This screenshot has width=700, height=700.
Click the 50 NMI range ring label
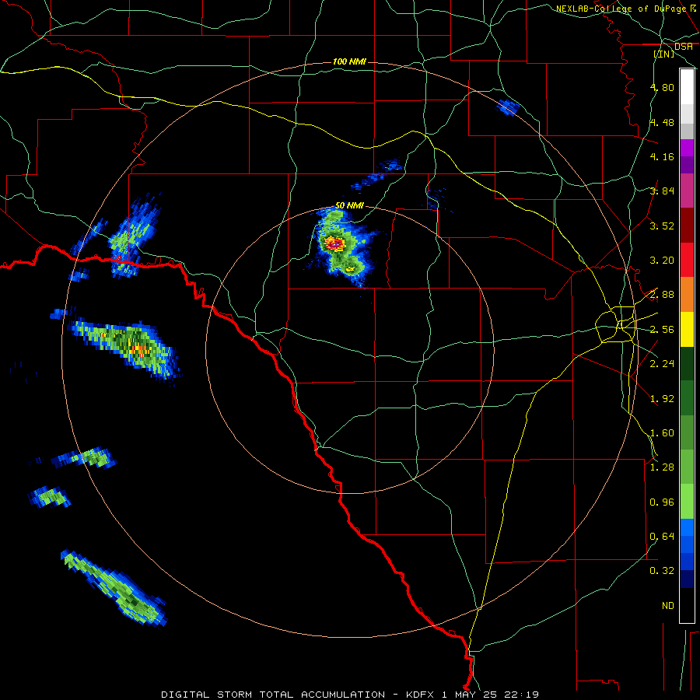pos(349,205)
